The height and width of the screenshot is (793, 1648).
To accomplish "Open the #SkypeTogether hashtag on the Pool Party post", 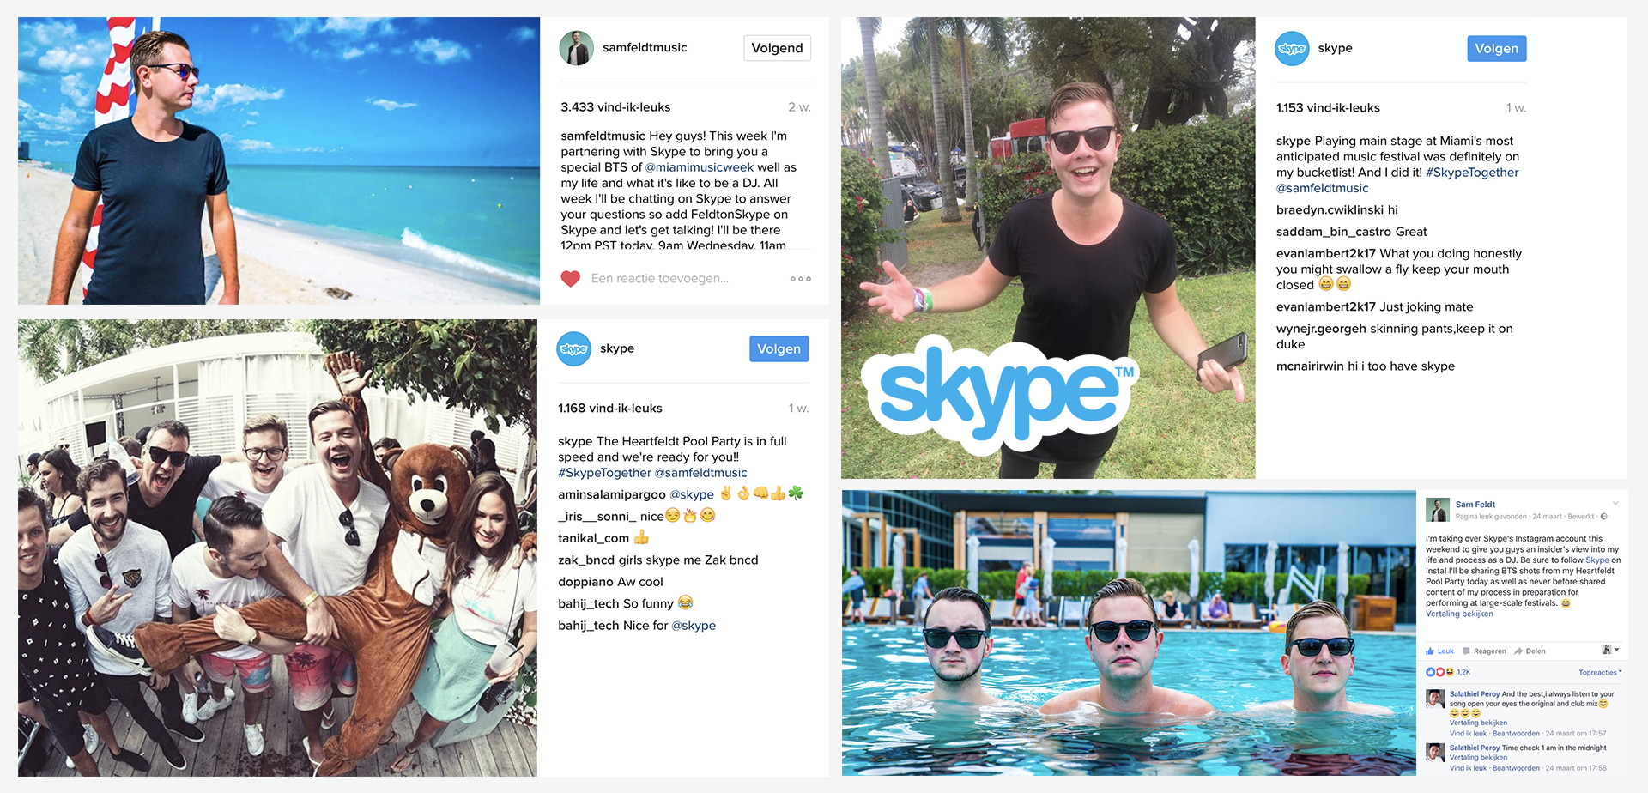I will point(604,473).
